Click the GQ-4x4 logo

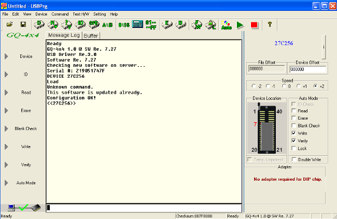23,35
